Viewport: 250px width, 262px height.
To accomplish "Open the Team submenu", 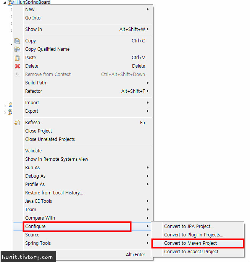I will click(x=83, y=210).
